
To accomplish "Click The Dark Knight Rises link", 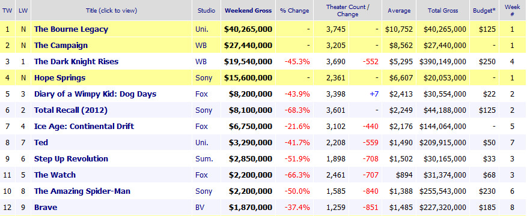I will [x=76, y=61].
